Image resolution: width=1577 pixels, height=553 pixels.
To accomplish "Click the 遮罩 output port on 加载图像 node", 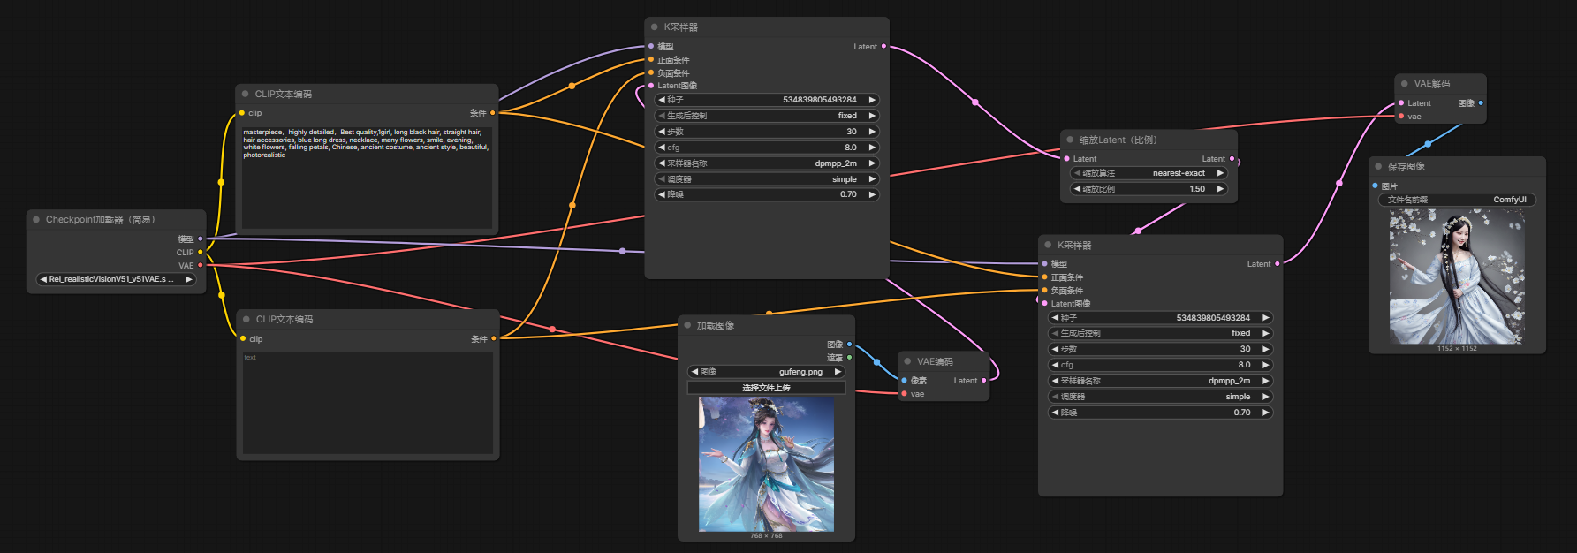I will [x=849, y=358].
